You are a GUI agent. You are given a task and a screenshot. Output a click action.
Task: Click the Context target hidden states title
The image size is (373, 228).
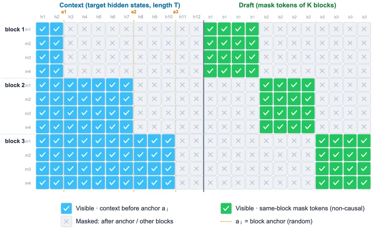(119, 5)
